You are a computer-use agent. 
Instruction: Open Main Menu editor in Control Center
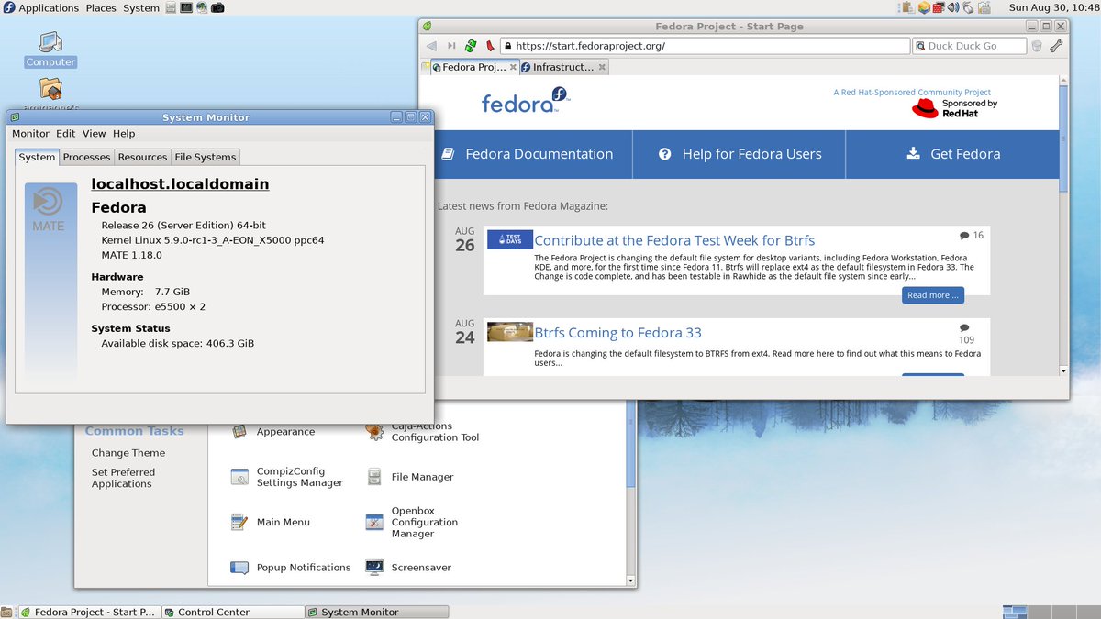(x=239, y=522)
